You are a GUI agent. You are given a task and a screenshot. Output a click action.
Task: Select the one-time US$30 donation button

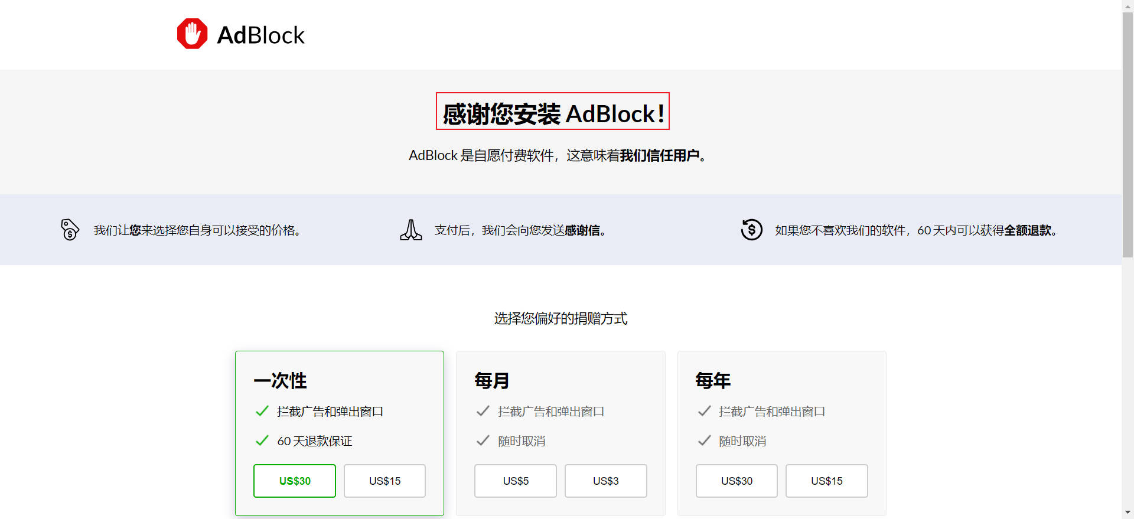tap(295, 481)
